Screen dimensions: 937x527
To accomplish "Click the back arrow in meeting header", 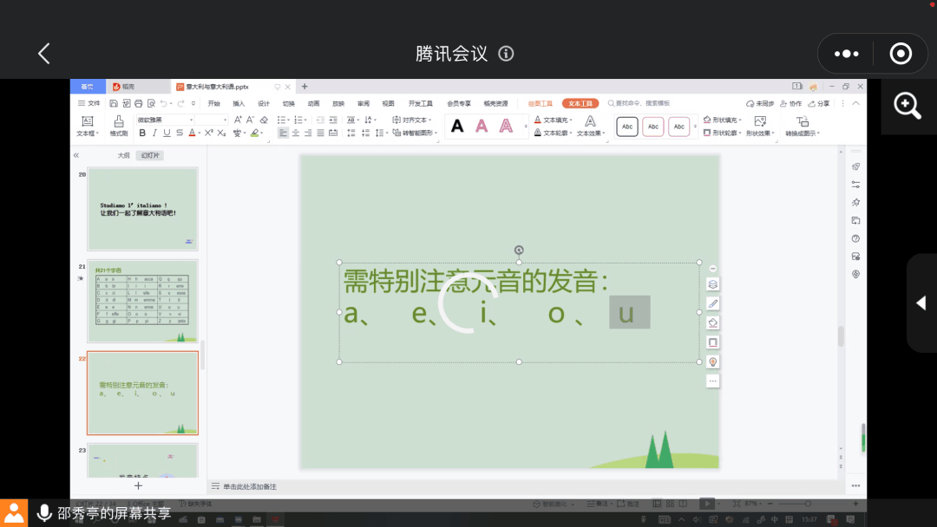I will [44, 54].
